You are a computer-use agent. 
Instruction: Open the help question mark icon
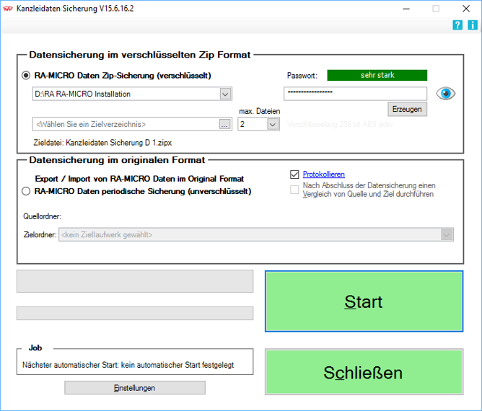click(x=457, y=25)
